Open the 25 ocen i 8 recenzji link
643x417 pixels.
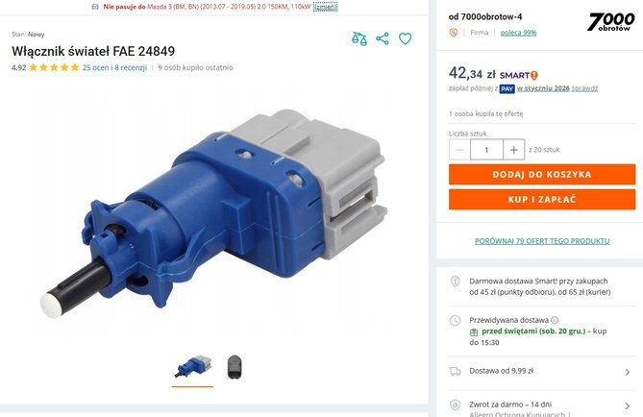pyautogui.click(x=114, y=67)
